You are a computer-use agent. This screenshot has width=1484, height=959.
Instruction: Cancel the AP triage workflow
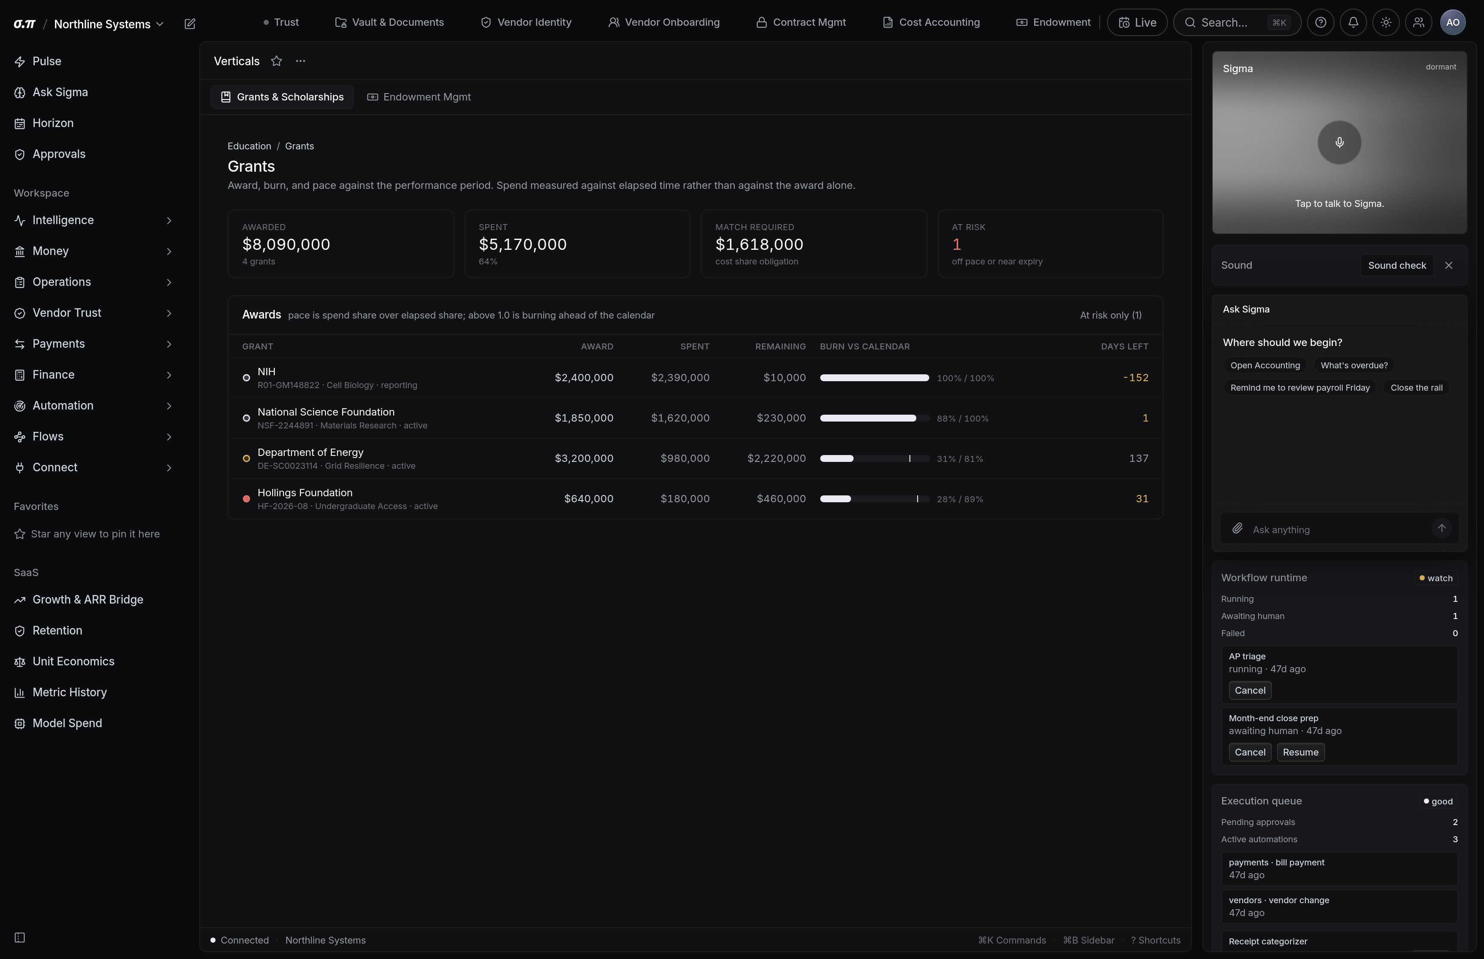pyautogui.click(x=1250, y=690)
